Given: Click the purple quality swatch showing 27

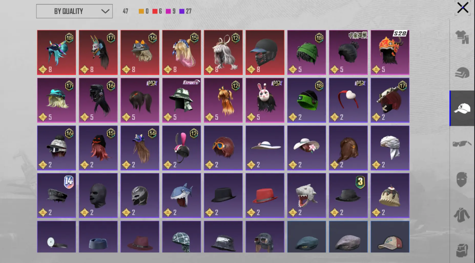Looking at the screenshot, I should pos(182,11).
